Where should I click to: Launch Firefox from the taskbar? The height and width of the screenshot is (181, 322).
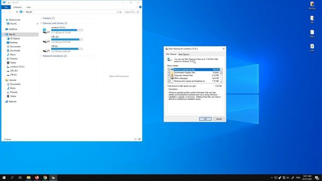(x=37, y=177)
